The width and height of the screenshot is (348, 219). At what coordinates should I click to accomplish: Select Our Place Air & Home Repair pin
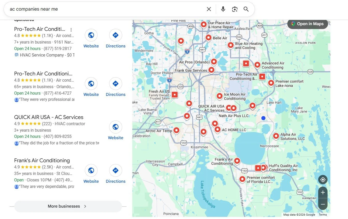[204, 24]
